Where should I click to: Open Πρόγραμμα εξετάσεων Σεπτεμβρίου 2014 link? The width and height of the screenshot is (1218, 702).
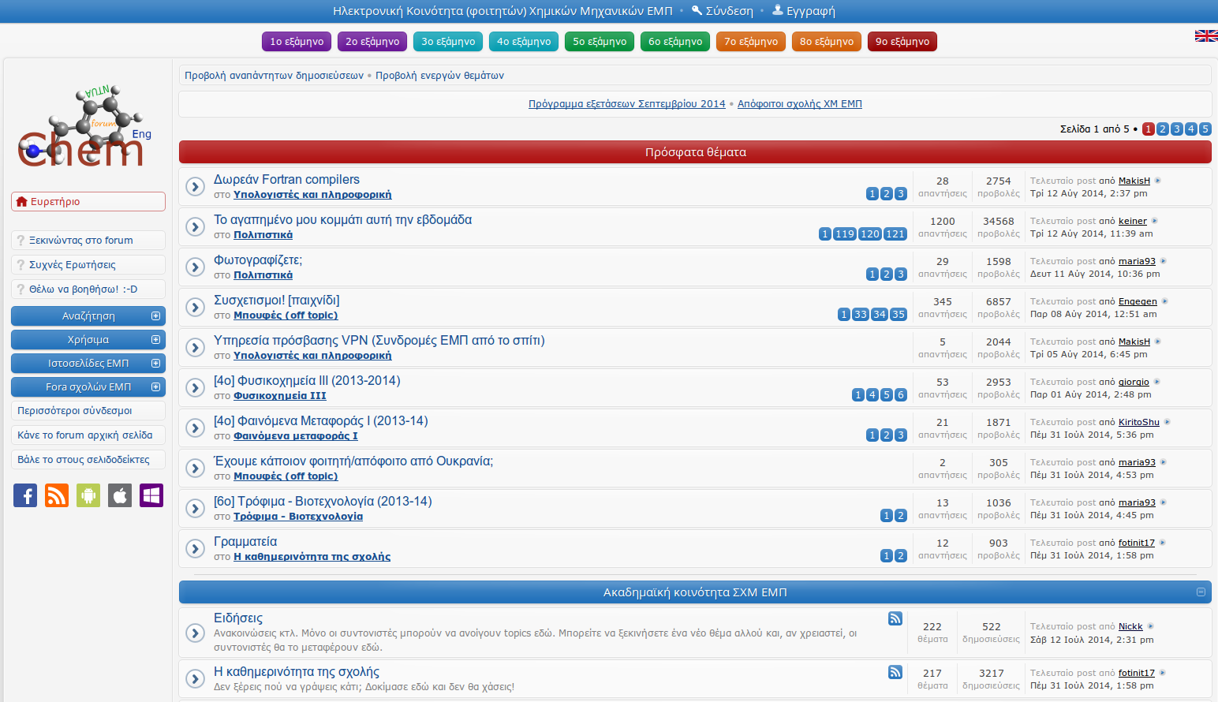(x=627, y=103)
